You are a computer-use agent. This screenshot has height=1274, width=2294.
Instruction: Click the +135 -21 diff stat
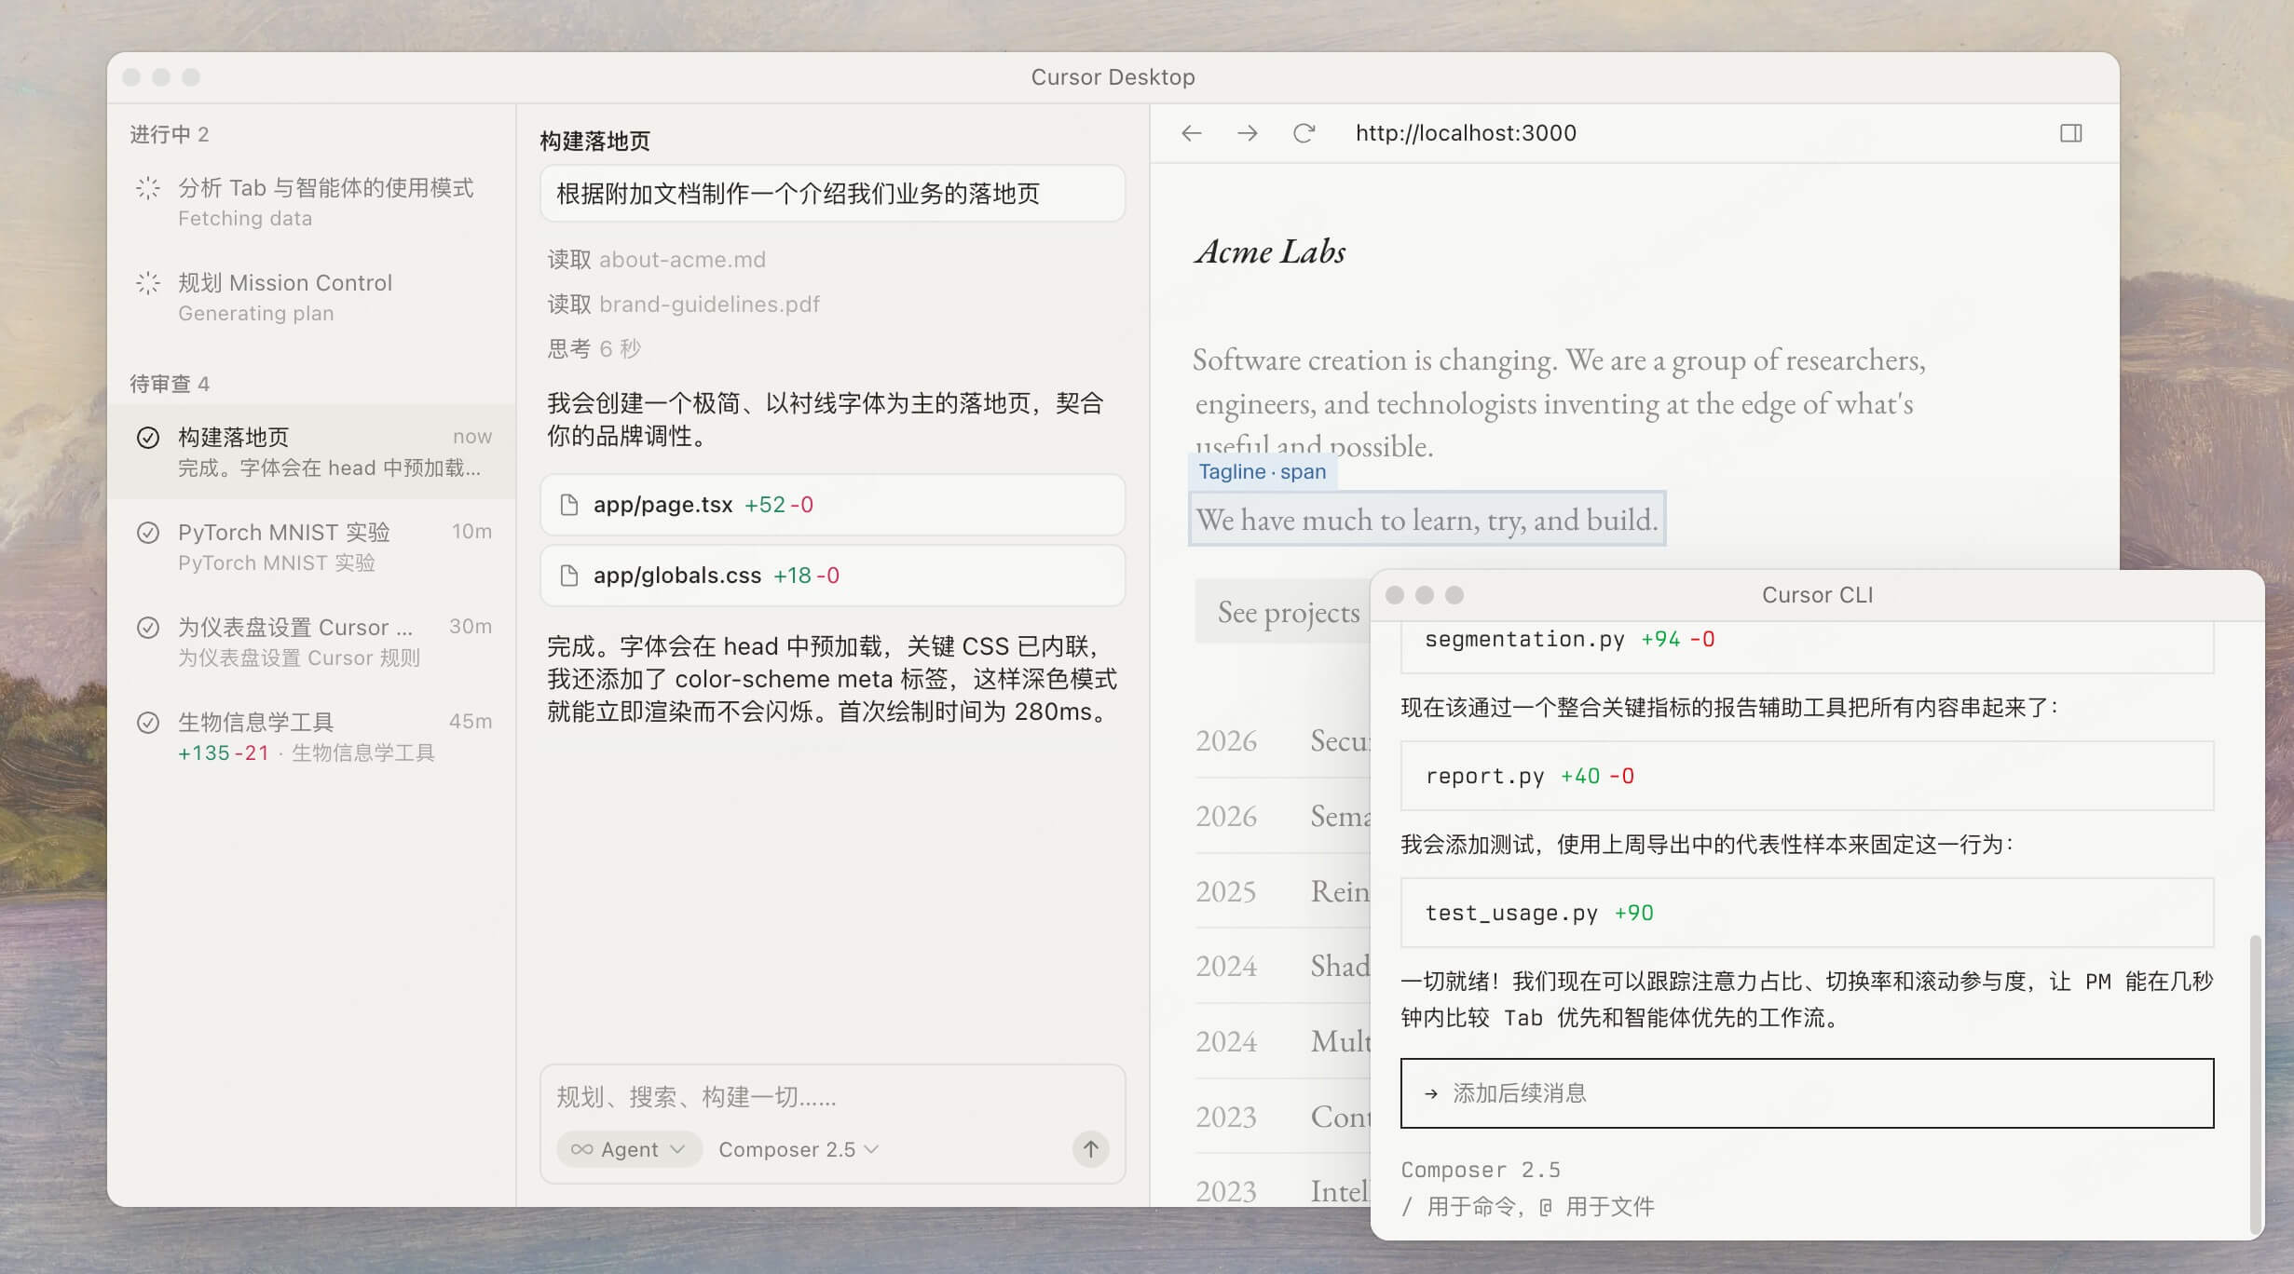pyautogui.click(x=223, y=753)
